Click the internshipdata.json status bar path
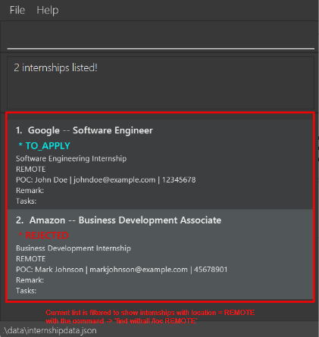Viewport: 319px width, 337px height. click(x=50, y=330)
